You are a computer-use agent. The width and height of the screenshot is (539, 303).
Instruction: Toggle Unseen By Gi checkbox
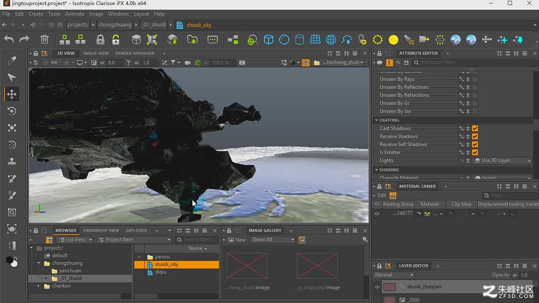tap(475, 103)
